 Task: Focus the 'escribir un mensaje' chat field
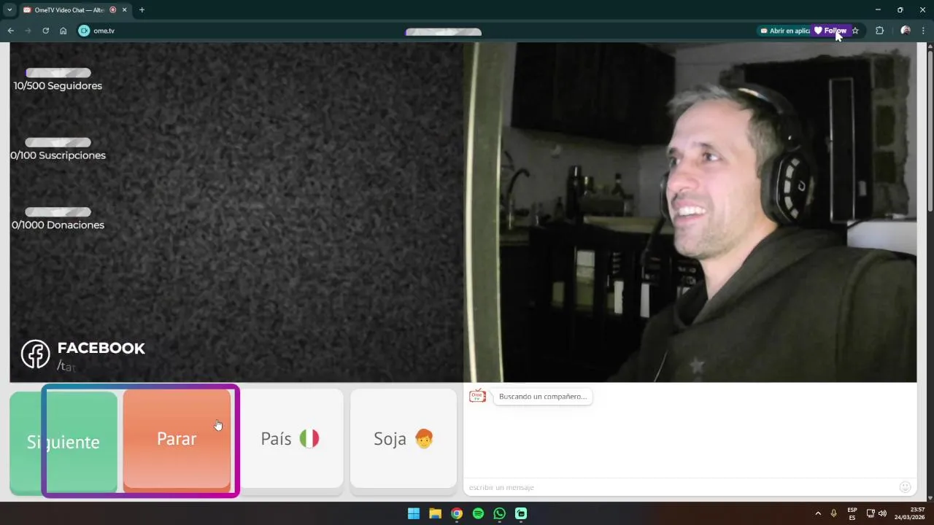[679, 487]
